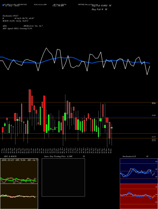Click the 39.67 label in Stochastics chart
Viewport: 158px width, 209px height.
pos(154,174)
